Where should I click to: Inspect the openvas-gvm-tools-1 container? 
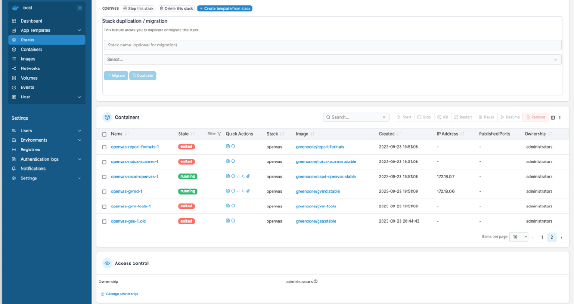tap(233, 206)
